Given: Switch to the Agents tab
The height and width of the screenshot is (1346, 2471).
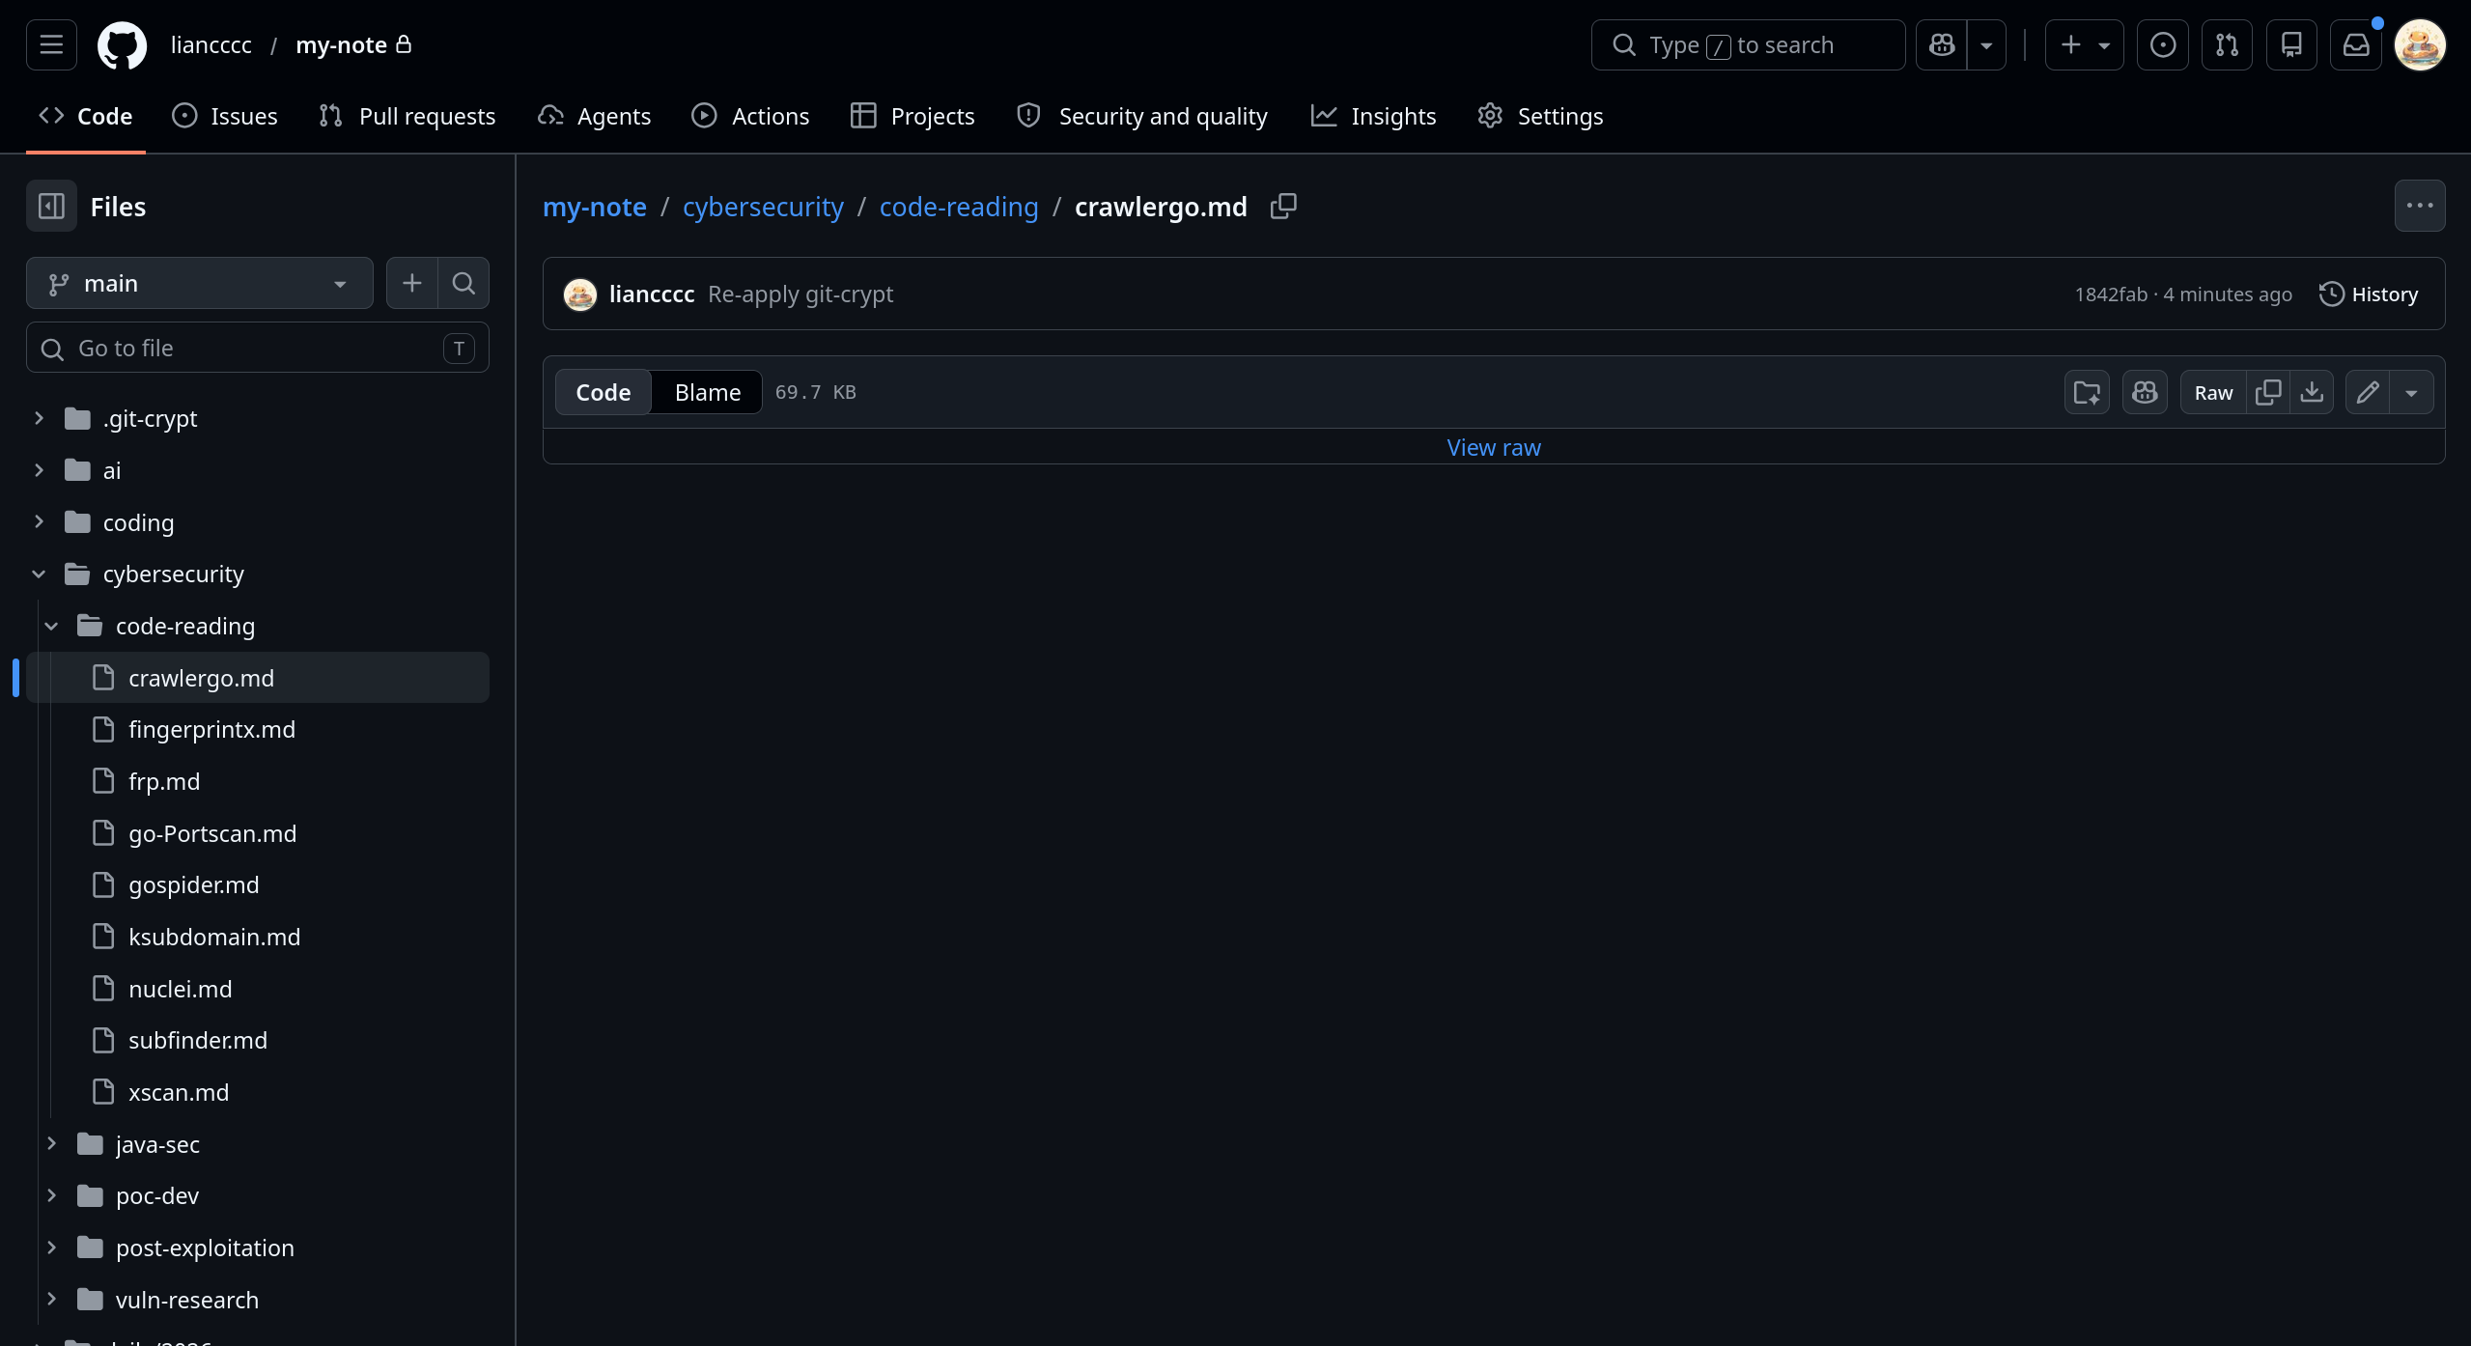Looking at the screenshot, I should (x=595, y=116).
